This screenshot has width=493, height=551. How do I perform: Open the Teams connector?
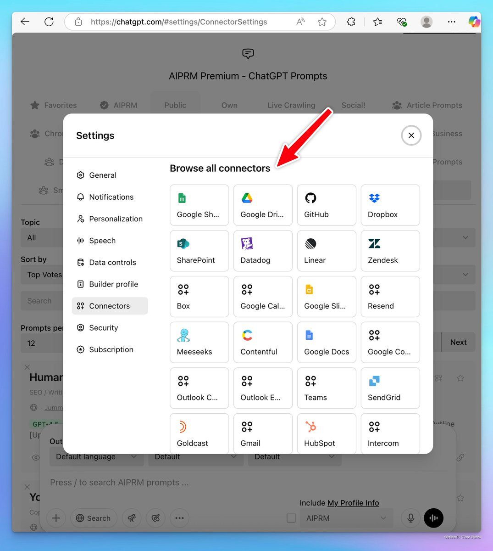click(327, 388)
